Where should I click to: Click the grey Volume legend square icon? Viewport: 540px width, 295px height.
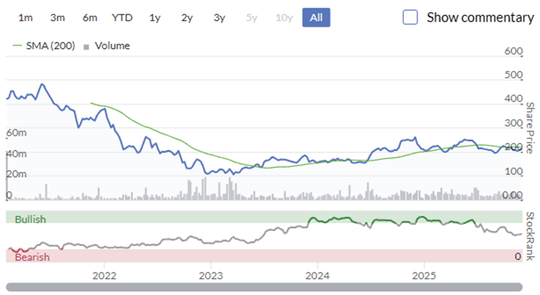(86, 47)
